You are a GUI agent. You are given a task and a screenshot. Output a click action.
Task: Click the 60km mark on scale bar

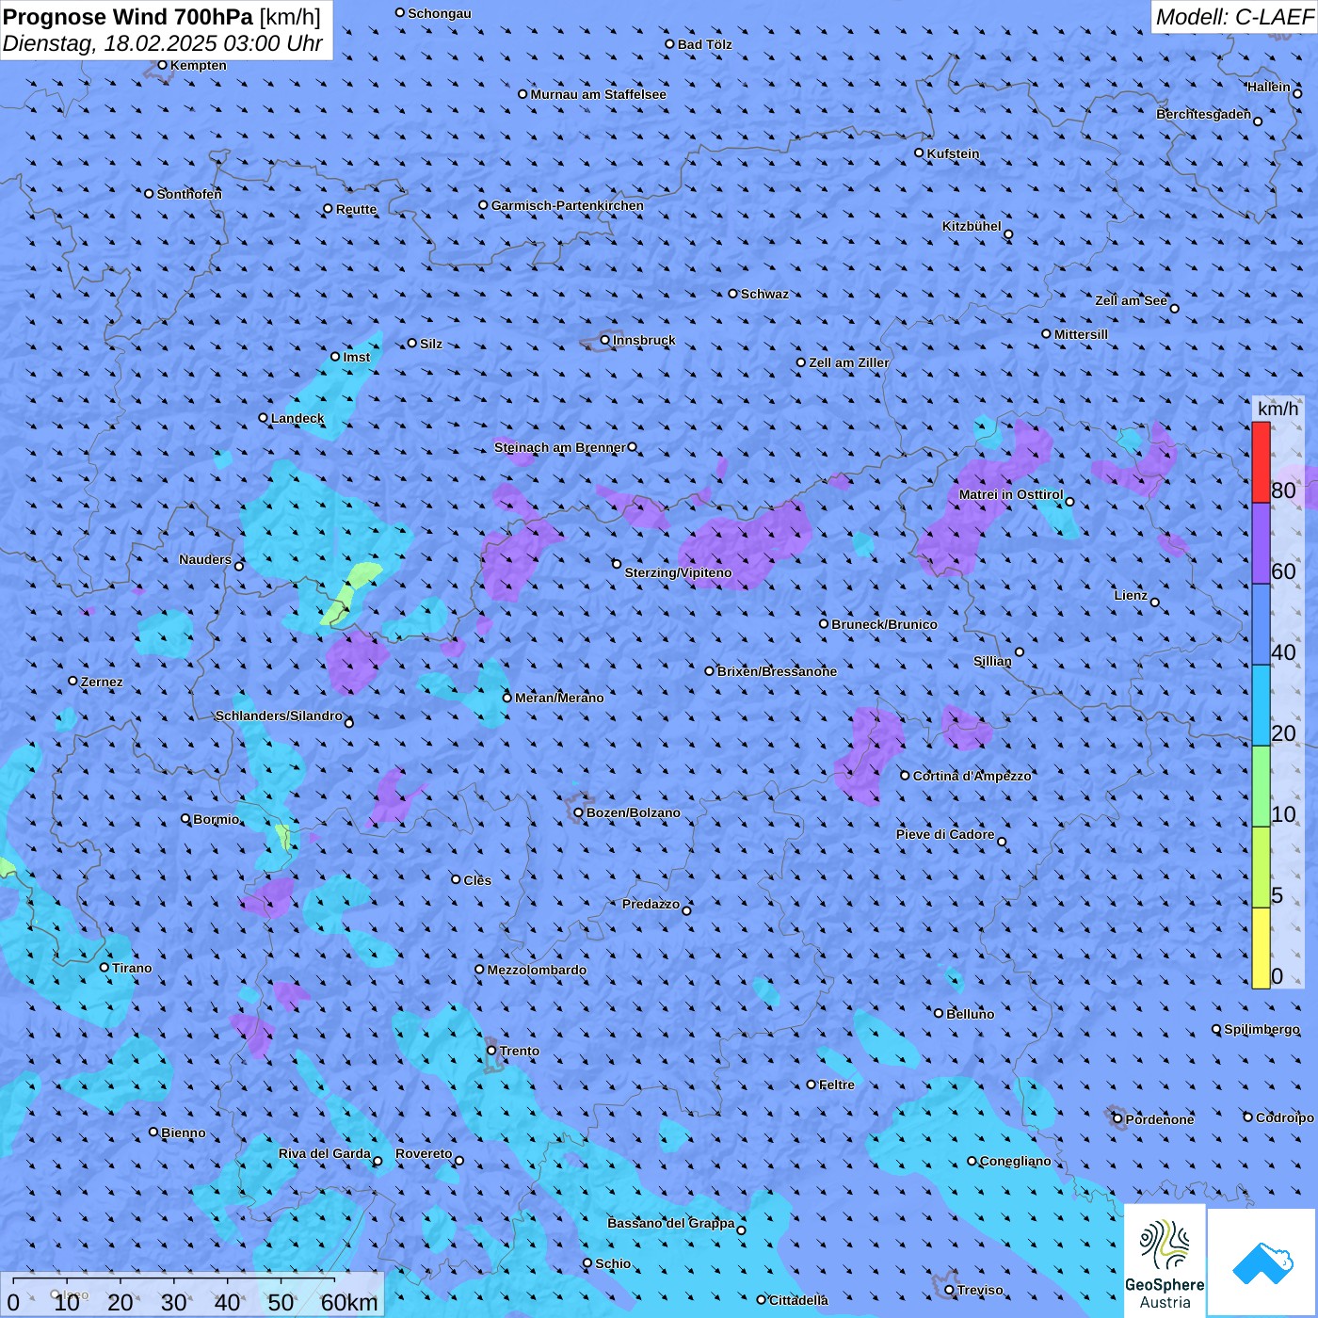pyautogui.click(x=348, y=1303)
